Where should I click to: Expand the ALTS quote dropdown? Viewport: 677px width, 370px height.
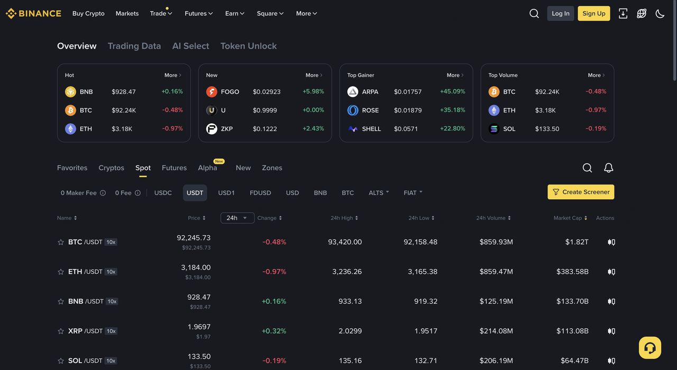point(379,193)
